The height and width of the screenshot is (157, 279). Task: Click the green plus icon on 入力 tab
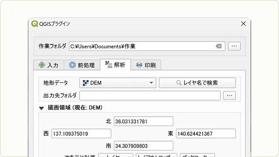click(x=42, y=65)
